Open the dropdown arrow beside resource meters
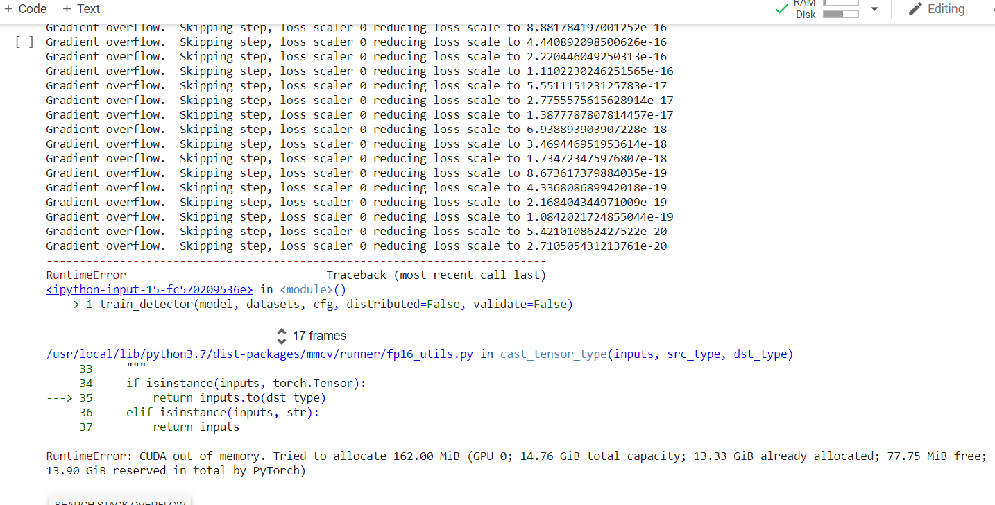Screen dimensions: 995x505 pos(875,9)
